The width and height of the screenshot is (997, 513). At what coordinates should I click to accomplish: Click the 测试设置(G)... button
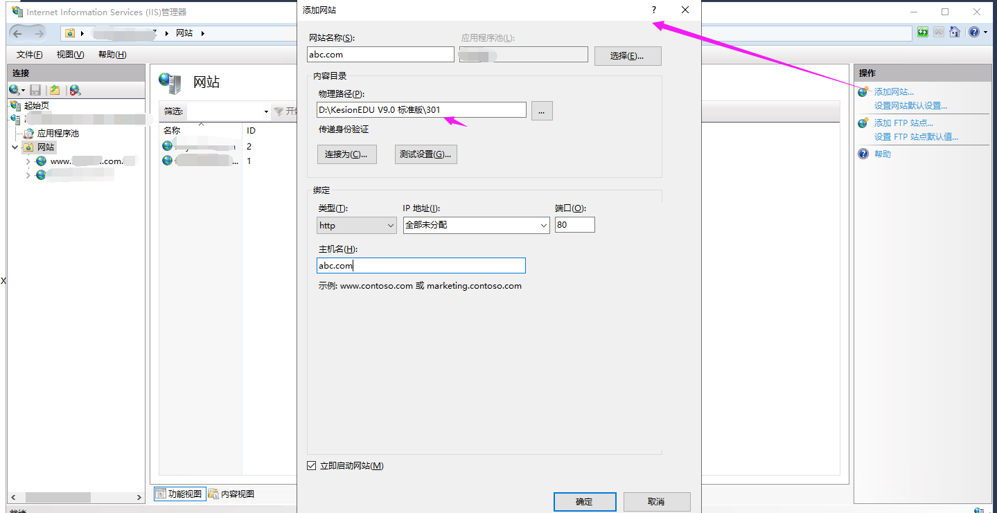tap(425, 154)
